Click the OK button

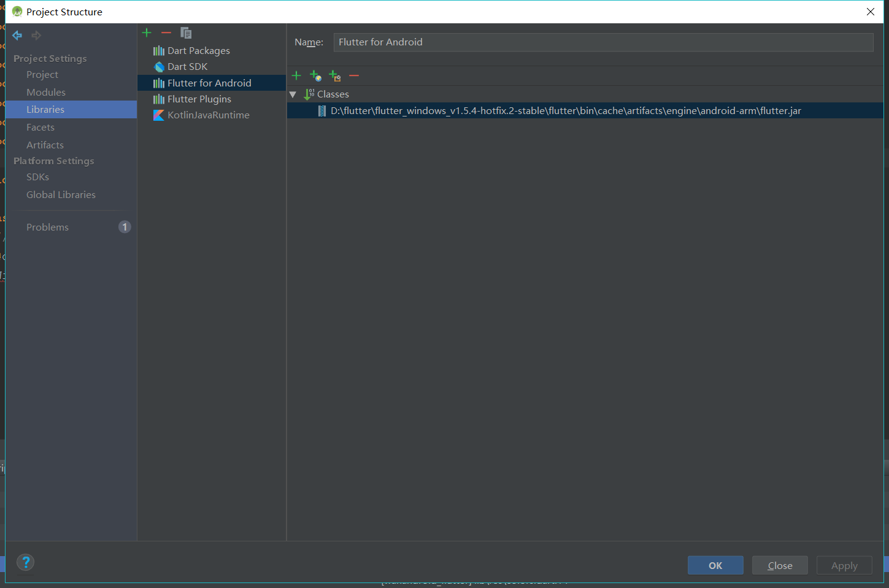715,565
